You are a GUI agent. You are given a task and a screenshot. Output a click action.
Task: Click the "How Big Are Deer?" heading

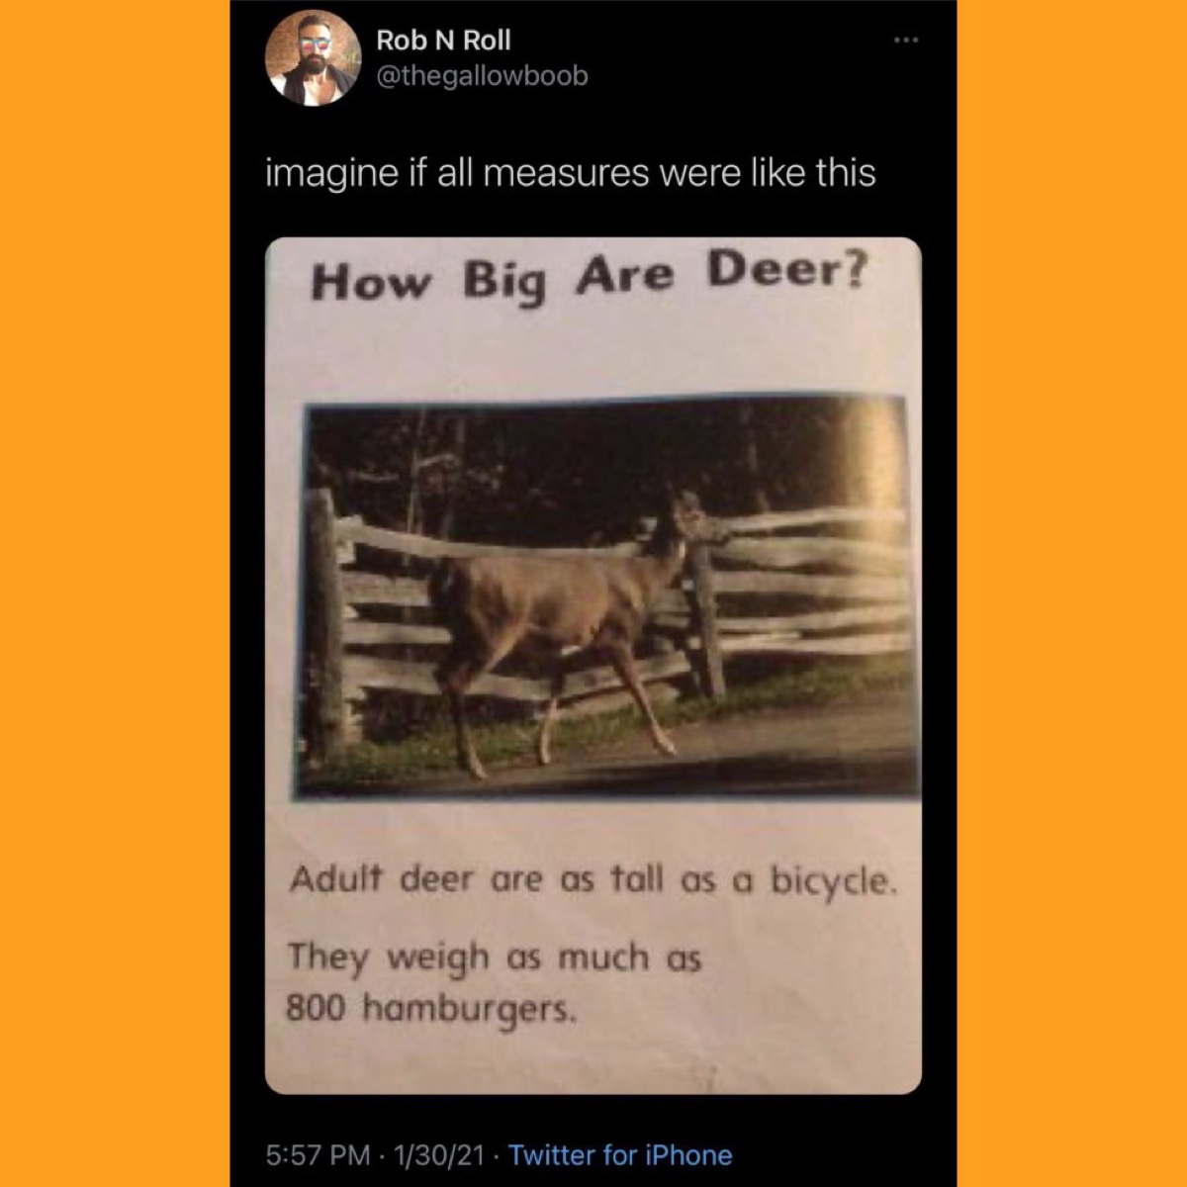click(589, 277)
